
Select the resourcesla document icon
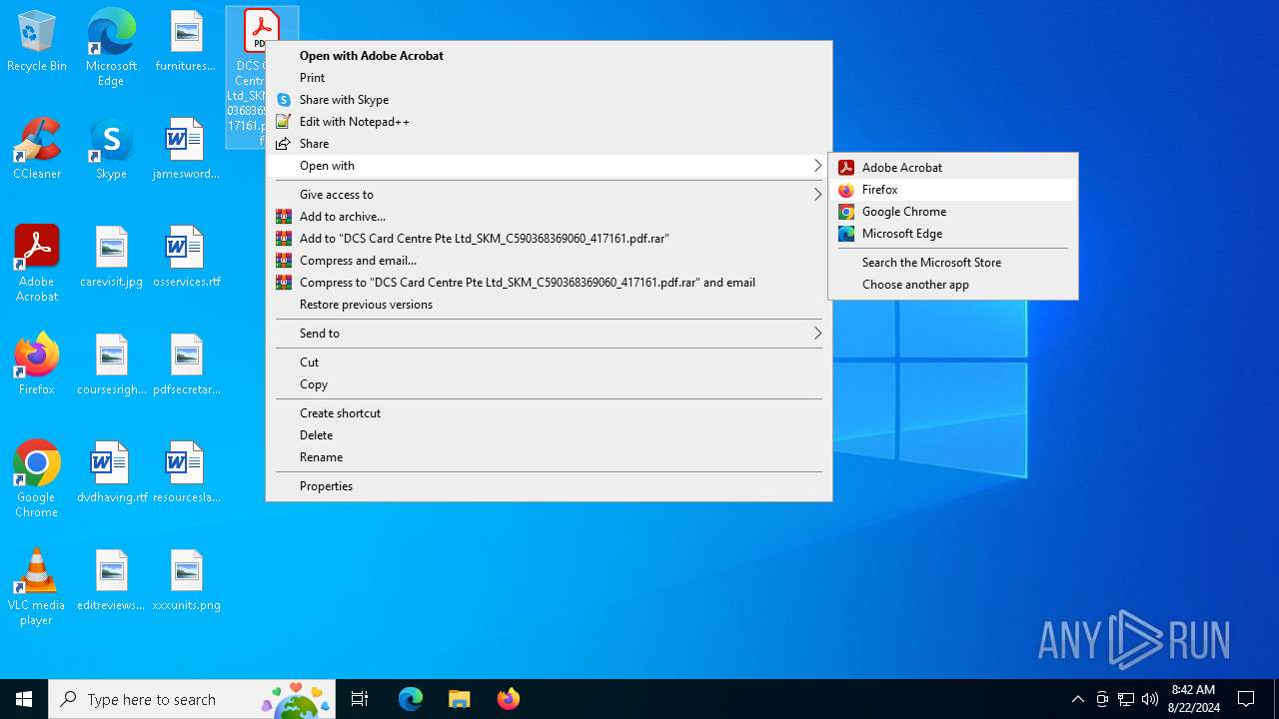186,473
